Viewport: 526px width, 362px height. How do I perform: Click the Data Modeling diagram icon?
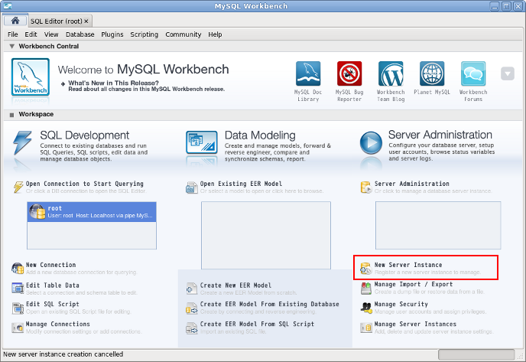coord(202,142)
